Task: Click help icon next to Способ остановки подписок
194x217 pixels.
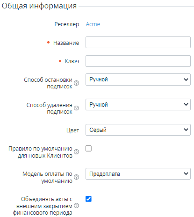Action: pyautogui.click(x=76, y=83)
